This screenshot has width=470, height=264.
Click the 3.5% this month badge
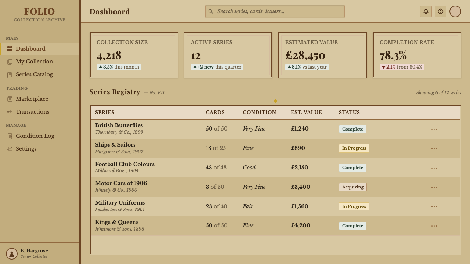pyautogui.click(x=119, y=67)
